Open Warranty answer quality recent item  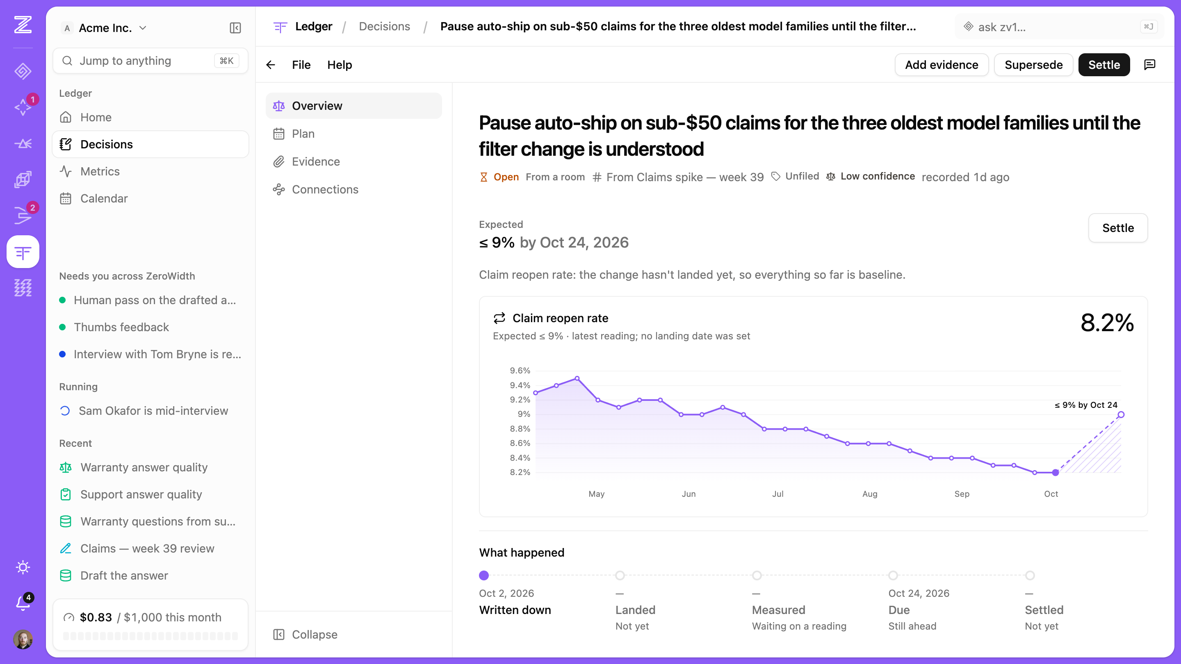(x=150, y=467)
